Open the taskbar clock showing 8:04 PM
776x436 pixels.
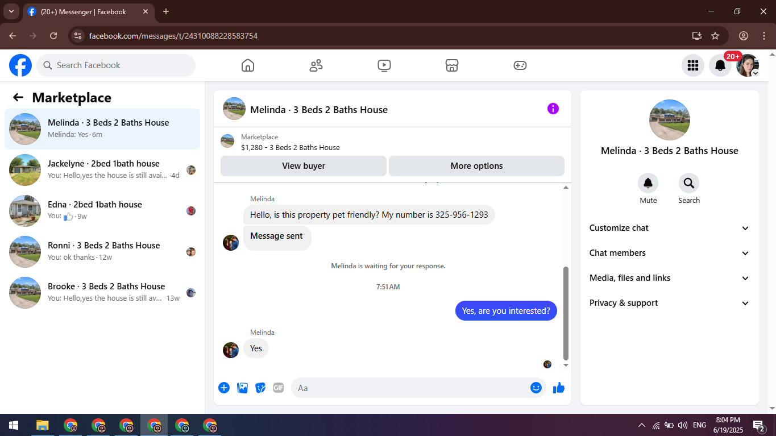tap(728, 425)
